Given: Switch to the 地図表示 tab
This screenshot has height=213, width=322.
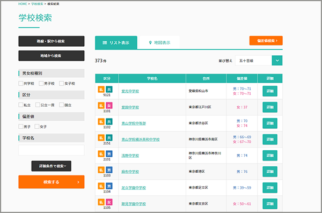Looking at the screenshot, I should click(159, 42).
